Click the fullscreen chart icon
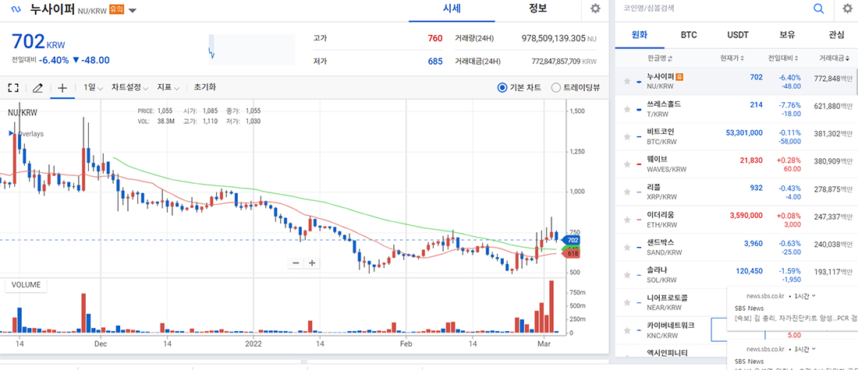 point(12,88)
